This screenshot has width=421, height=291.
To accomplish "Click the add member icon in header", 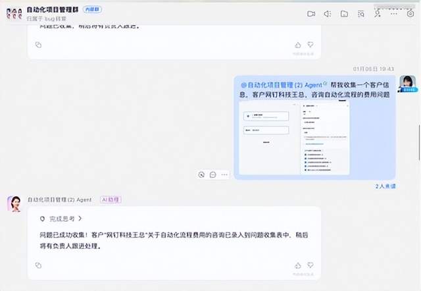I will (x=377, y=13).
